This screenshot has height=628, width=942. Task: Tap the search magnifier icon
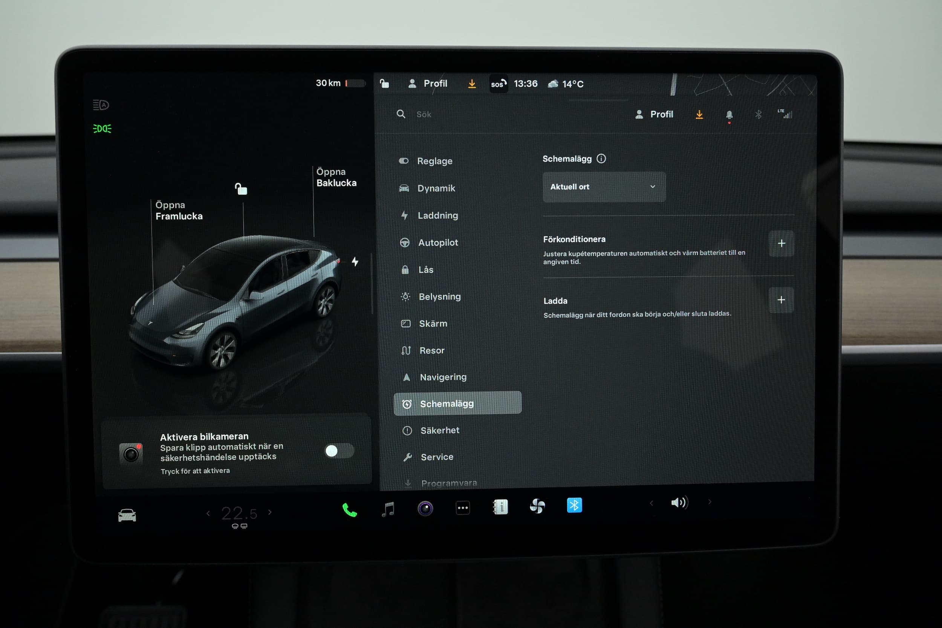401,114
